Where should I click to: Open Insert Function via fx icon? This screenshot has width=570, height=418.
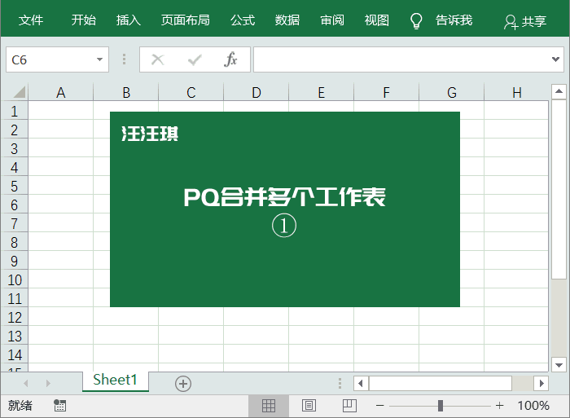click(230, 59)
